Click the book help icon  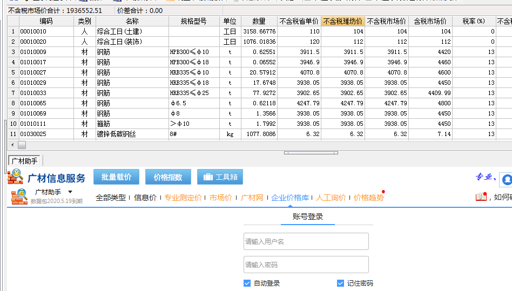(481, 197)
